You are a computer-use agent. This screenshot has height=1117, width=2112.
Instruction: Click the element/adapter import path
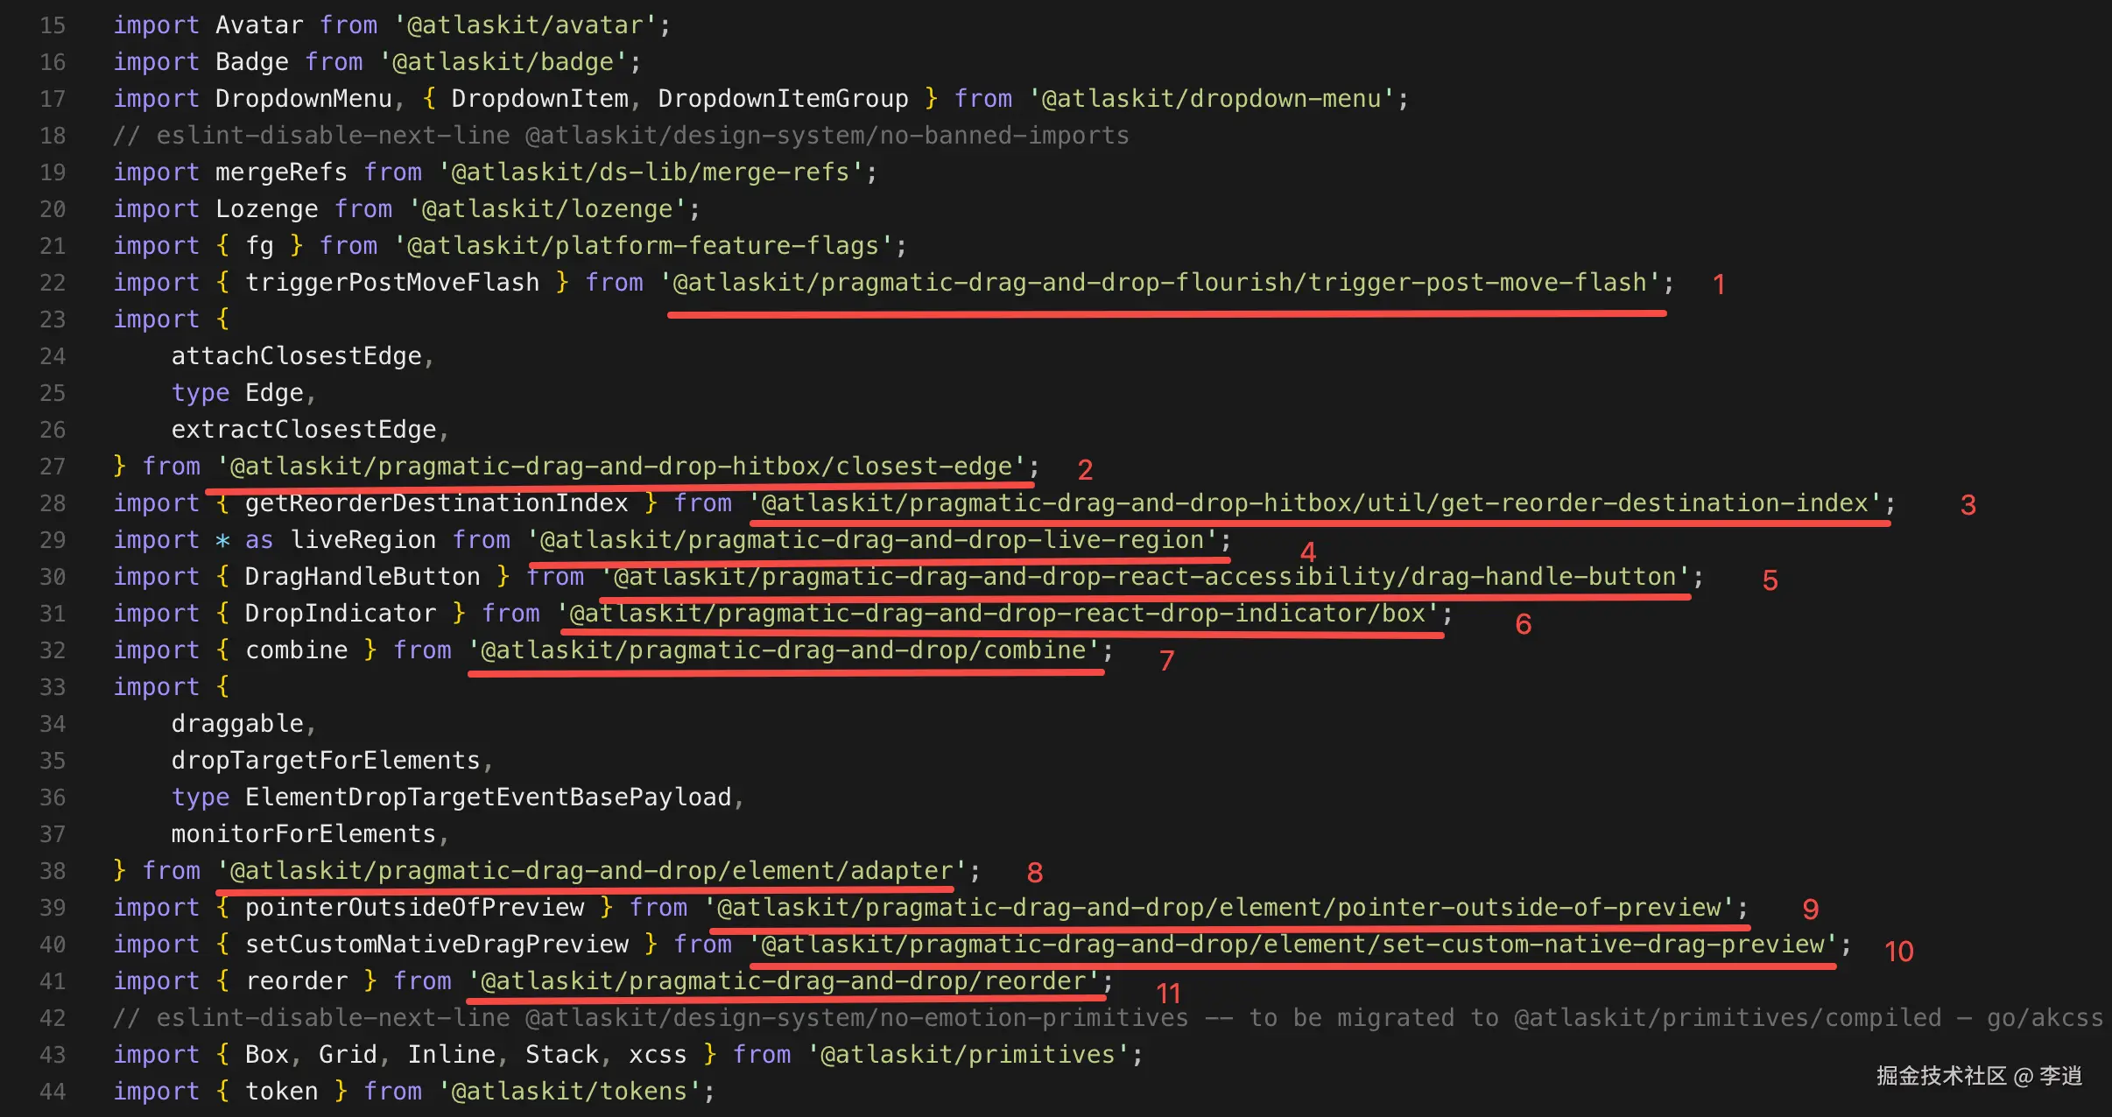tap(591, 871)
